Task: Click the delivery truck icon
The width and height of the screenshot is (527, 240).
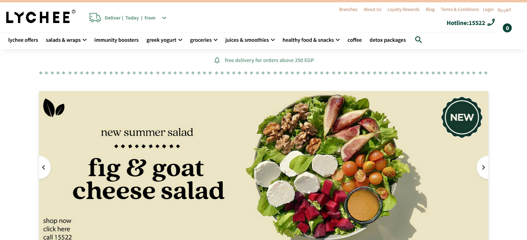Action: (95, 18)
